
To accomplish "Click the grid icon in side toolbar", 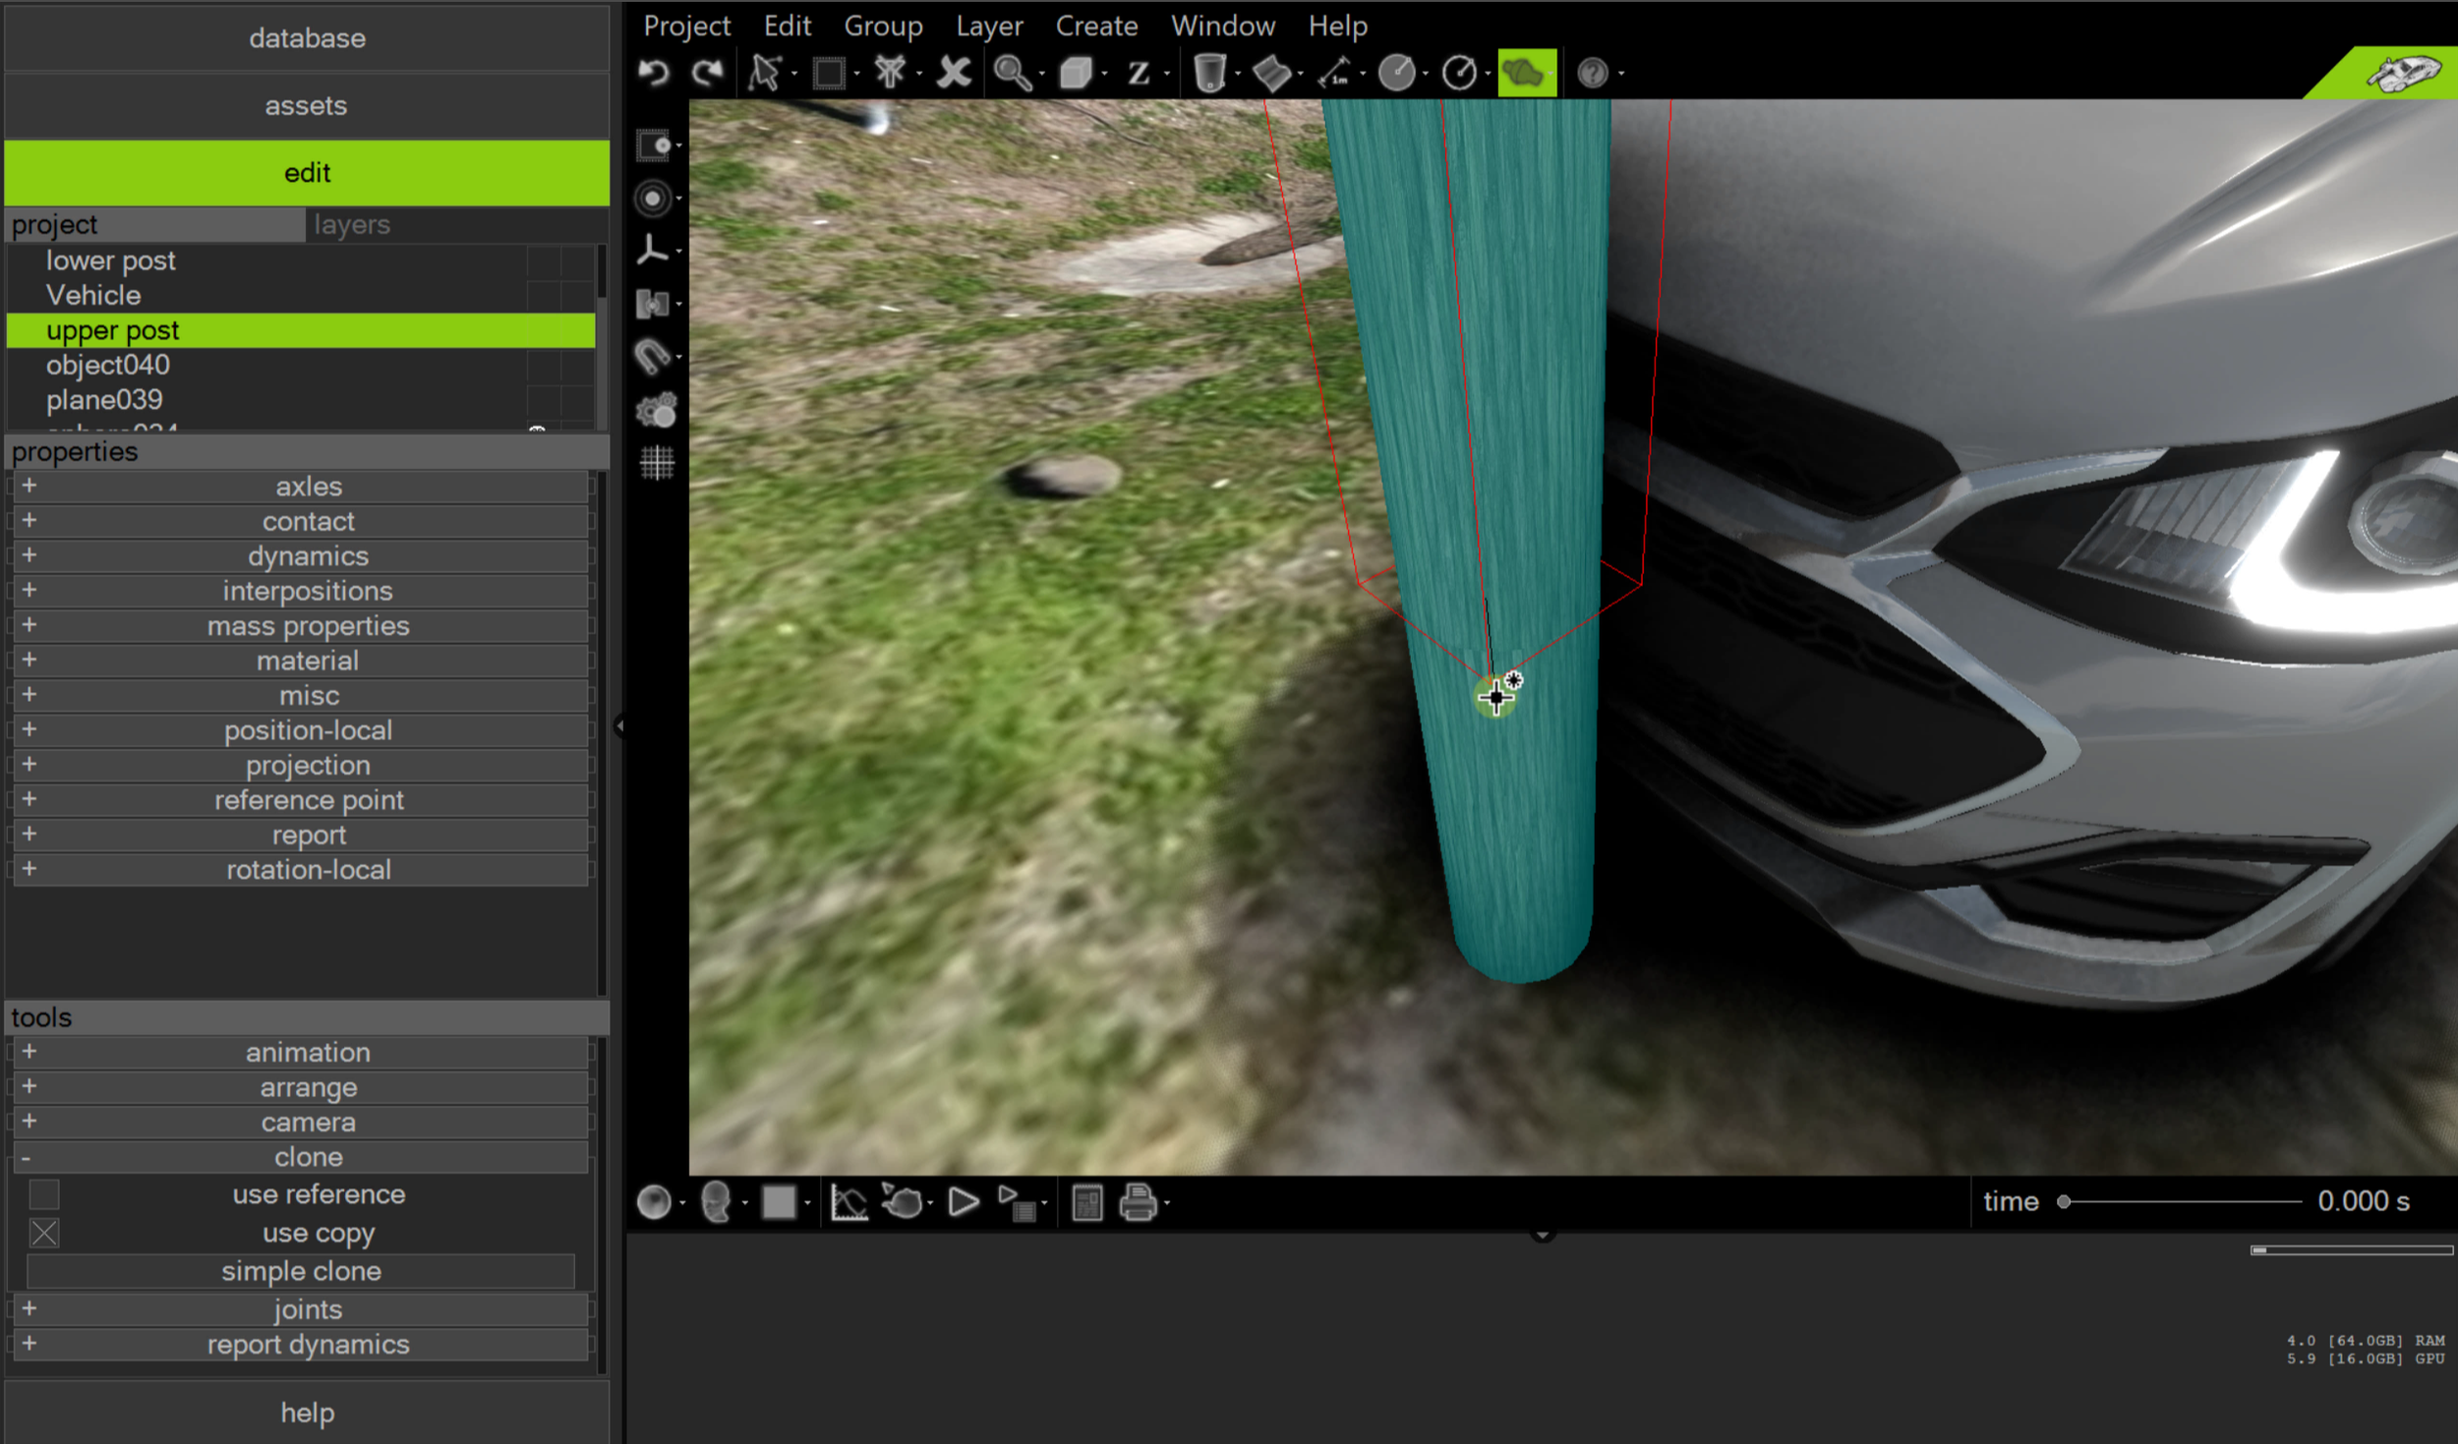I will pos(657,462).
